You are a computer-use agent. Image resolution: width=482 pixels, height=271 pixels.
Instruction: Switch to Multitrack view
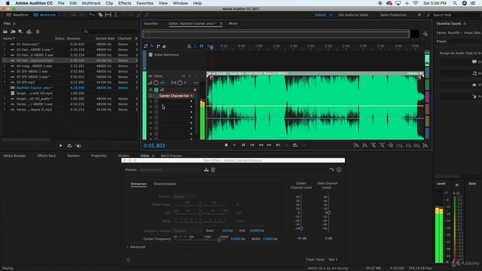[x=45, y=15]
